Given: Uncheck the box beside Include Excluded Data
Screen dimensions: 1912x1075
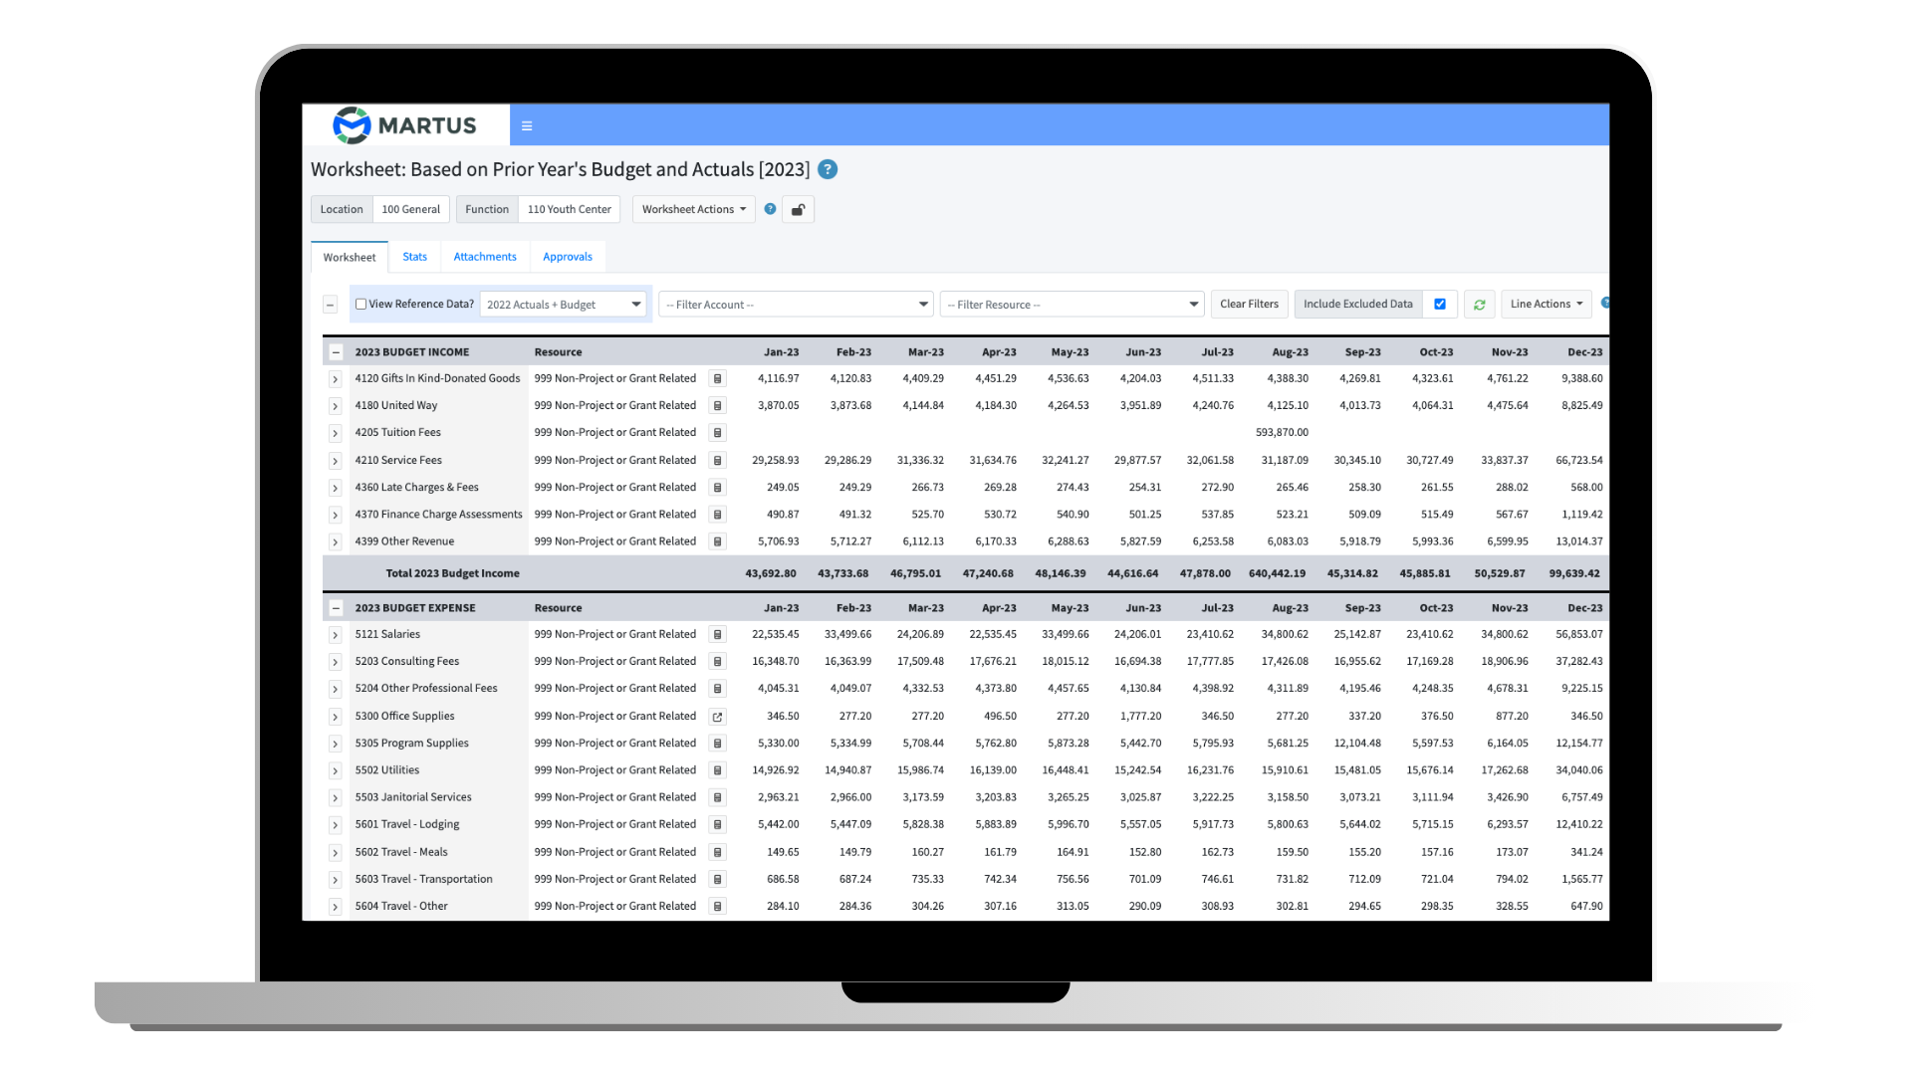Looking at the screenshot, I should coord(1440,304).
